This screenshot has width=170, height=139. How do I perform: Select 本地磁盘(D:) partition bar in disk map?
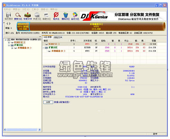(x=96, y=27)
